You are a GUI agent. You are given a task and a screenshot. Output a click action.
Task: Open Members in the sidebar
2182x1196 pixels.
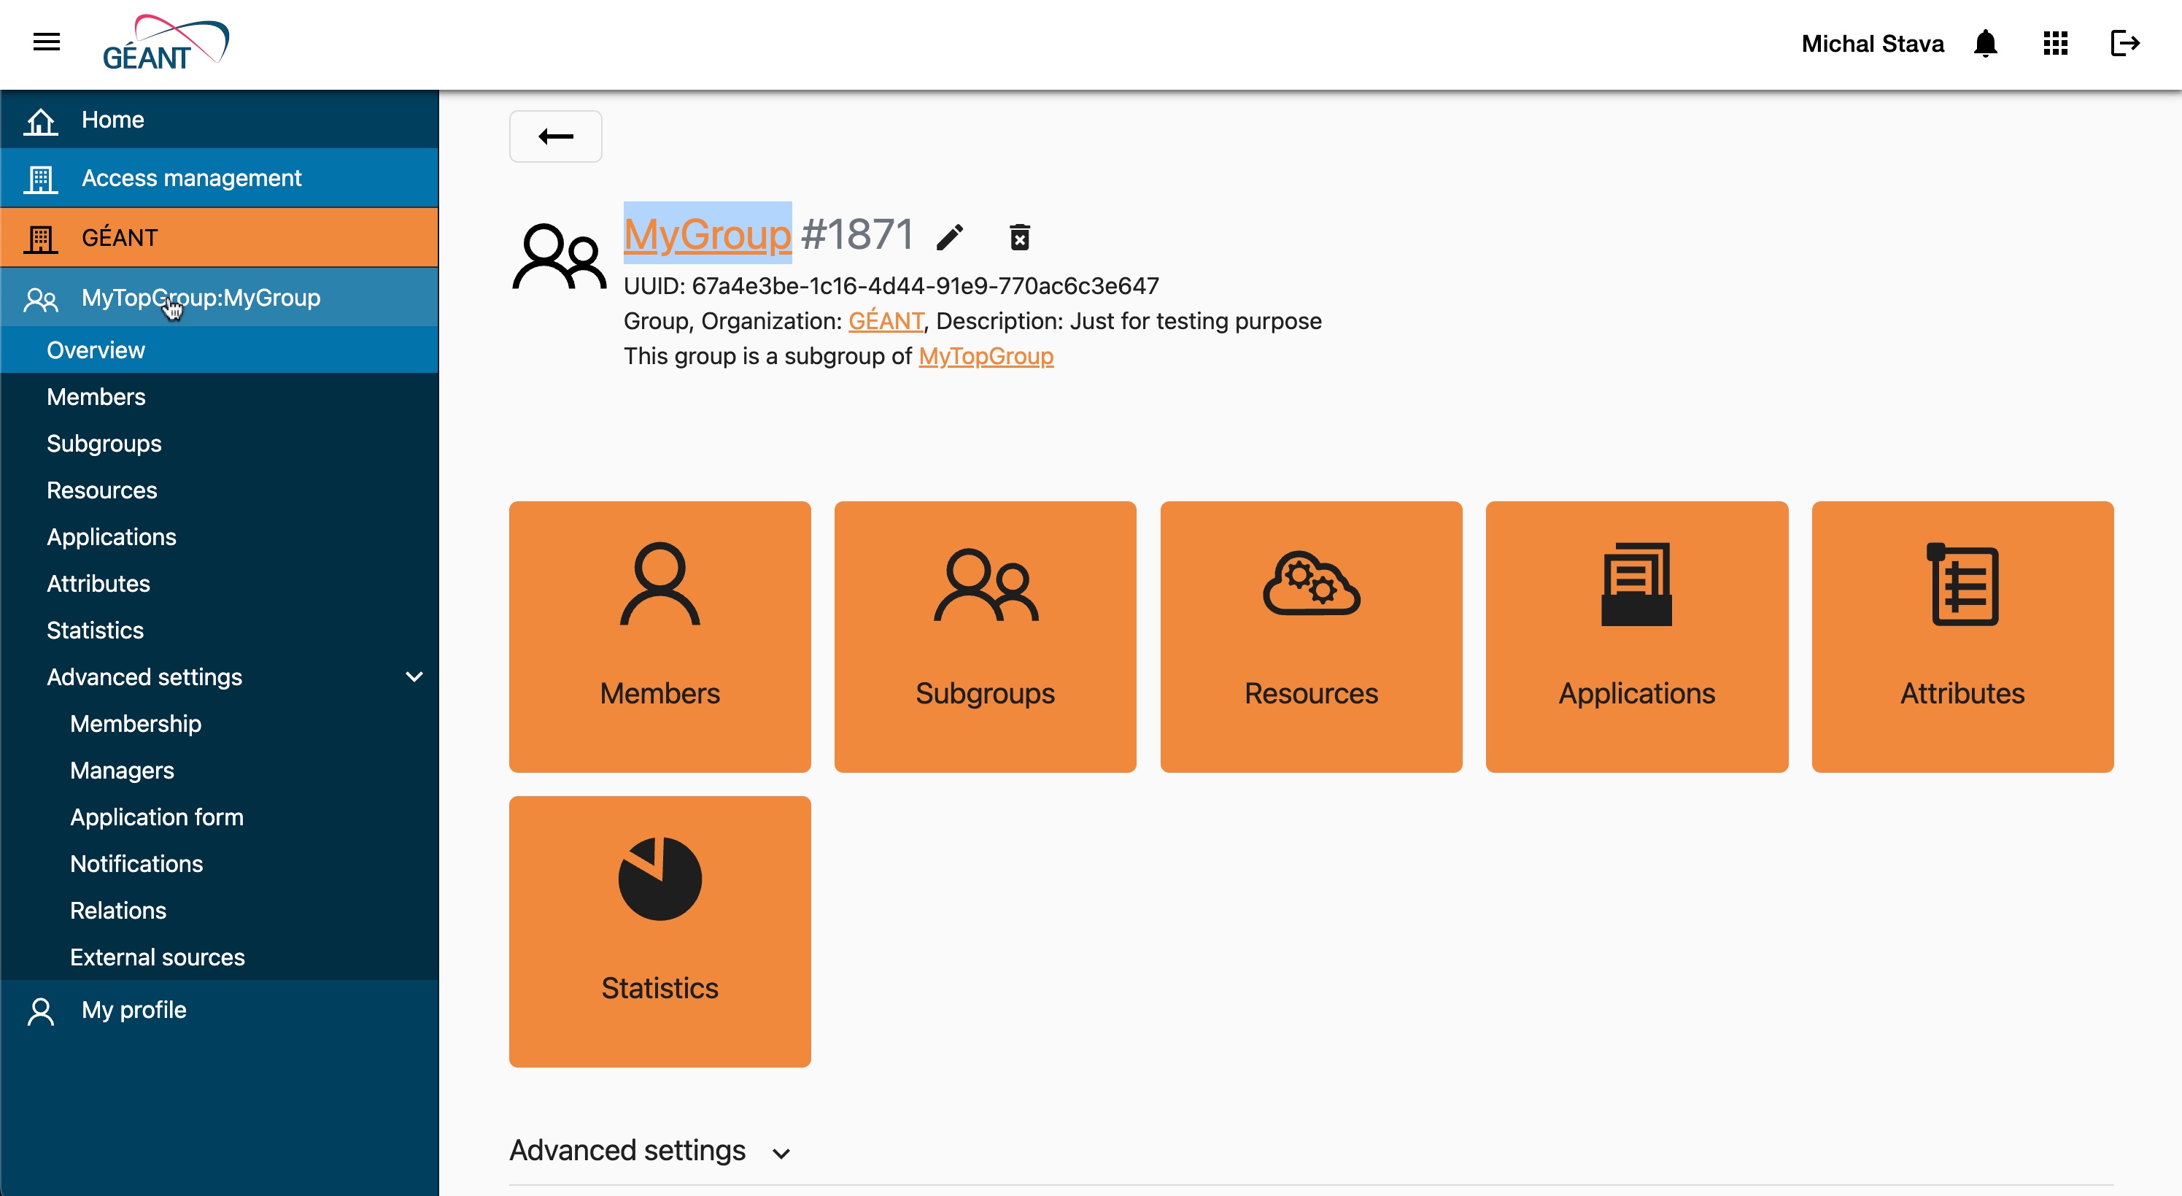(220, 396)
